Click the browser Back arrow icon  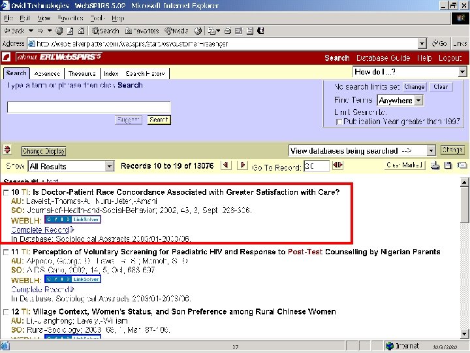click(x=7, y=31)
